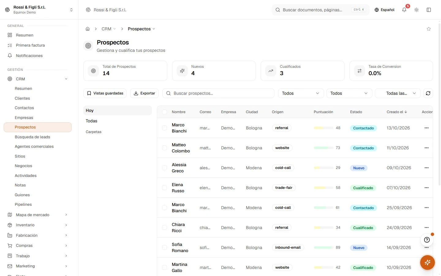Image resolution: width=441 pixels, height=276 pixels.
Task: Sort by Creado el column header
Action: pyautogui.click(x=397, y=112)
